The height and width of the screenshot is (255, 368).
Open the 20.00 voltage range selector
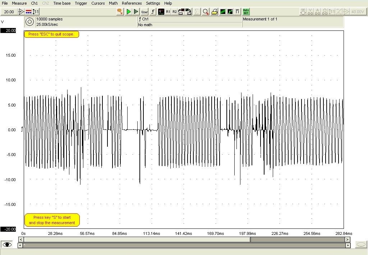pos(8,12)
